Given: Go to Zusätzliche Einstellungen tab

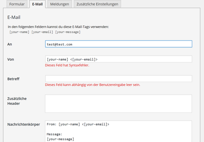Looking at the screenshot, I should pos(97,4).
